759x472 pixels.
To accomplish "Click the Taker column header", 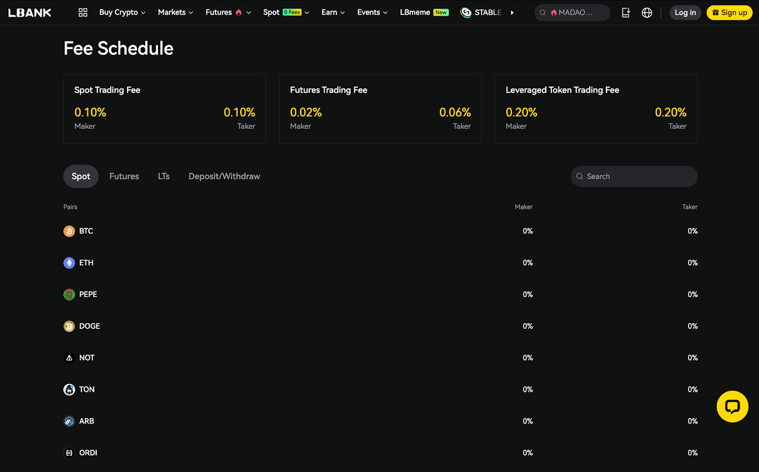I will 690,207.
